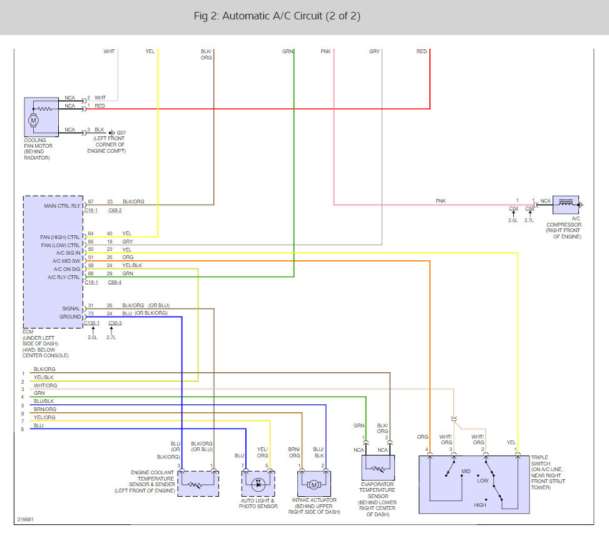Click the 'FAN (HIGH) CTRL' label
609x535 pixels.
(x=60, y=237)
